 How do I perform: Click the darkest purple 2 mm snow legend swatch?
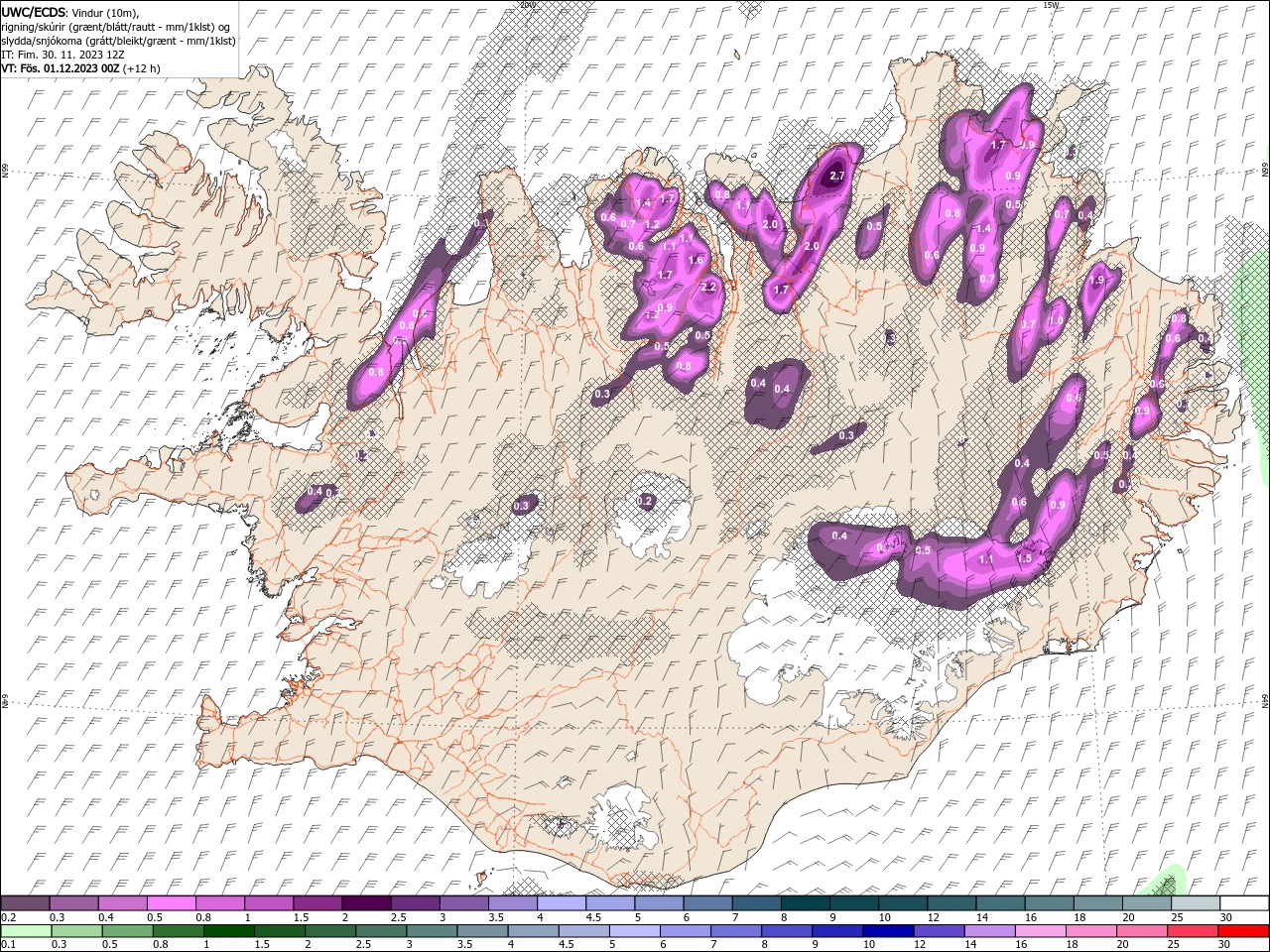coord(366,903)
